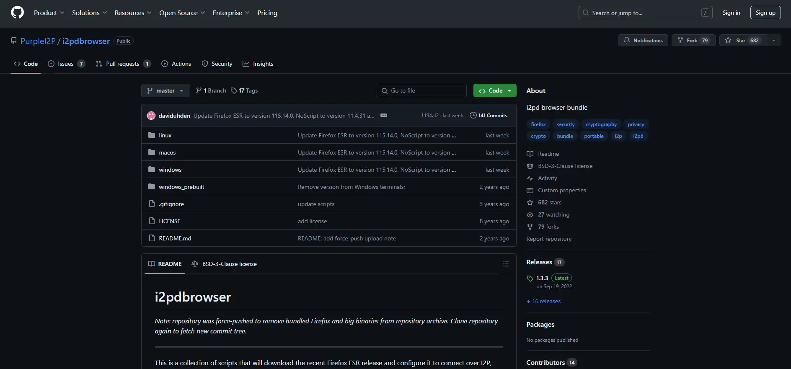Fork the repository with Fork button
The height and width of the screenshot is (369, 791).
(x=693, y=40)
